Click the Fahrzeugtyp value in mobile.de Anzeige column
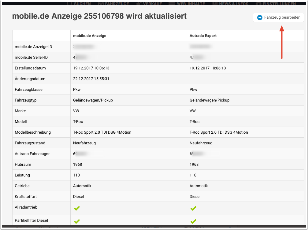 [93, 100]
